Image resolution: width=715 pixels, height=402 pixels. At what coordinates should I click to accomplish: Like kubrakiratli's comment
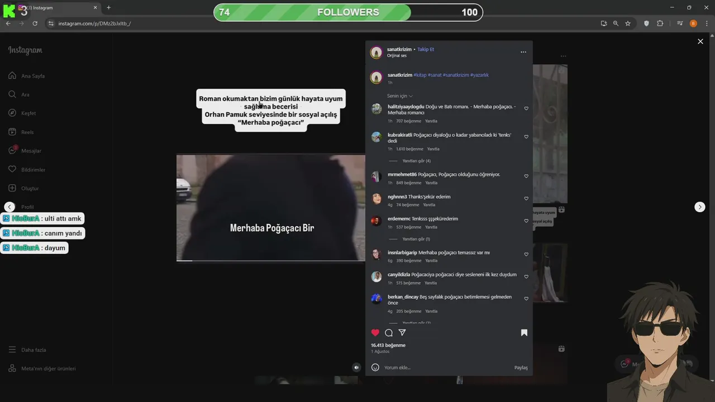(526, 137)
